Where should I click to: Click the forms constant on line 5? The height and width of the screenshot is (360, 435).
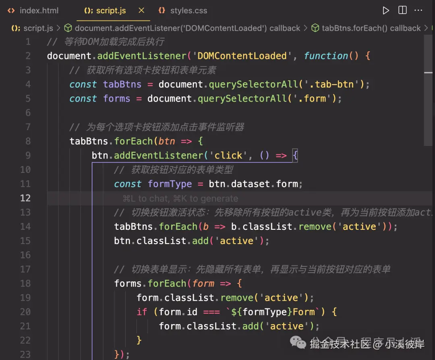coord(116,98)
